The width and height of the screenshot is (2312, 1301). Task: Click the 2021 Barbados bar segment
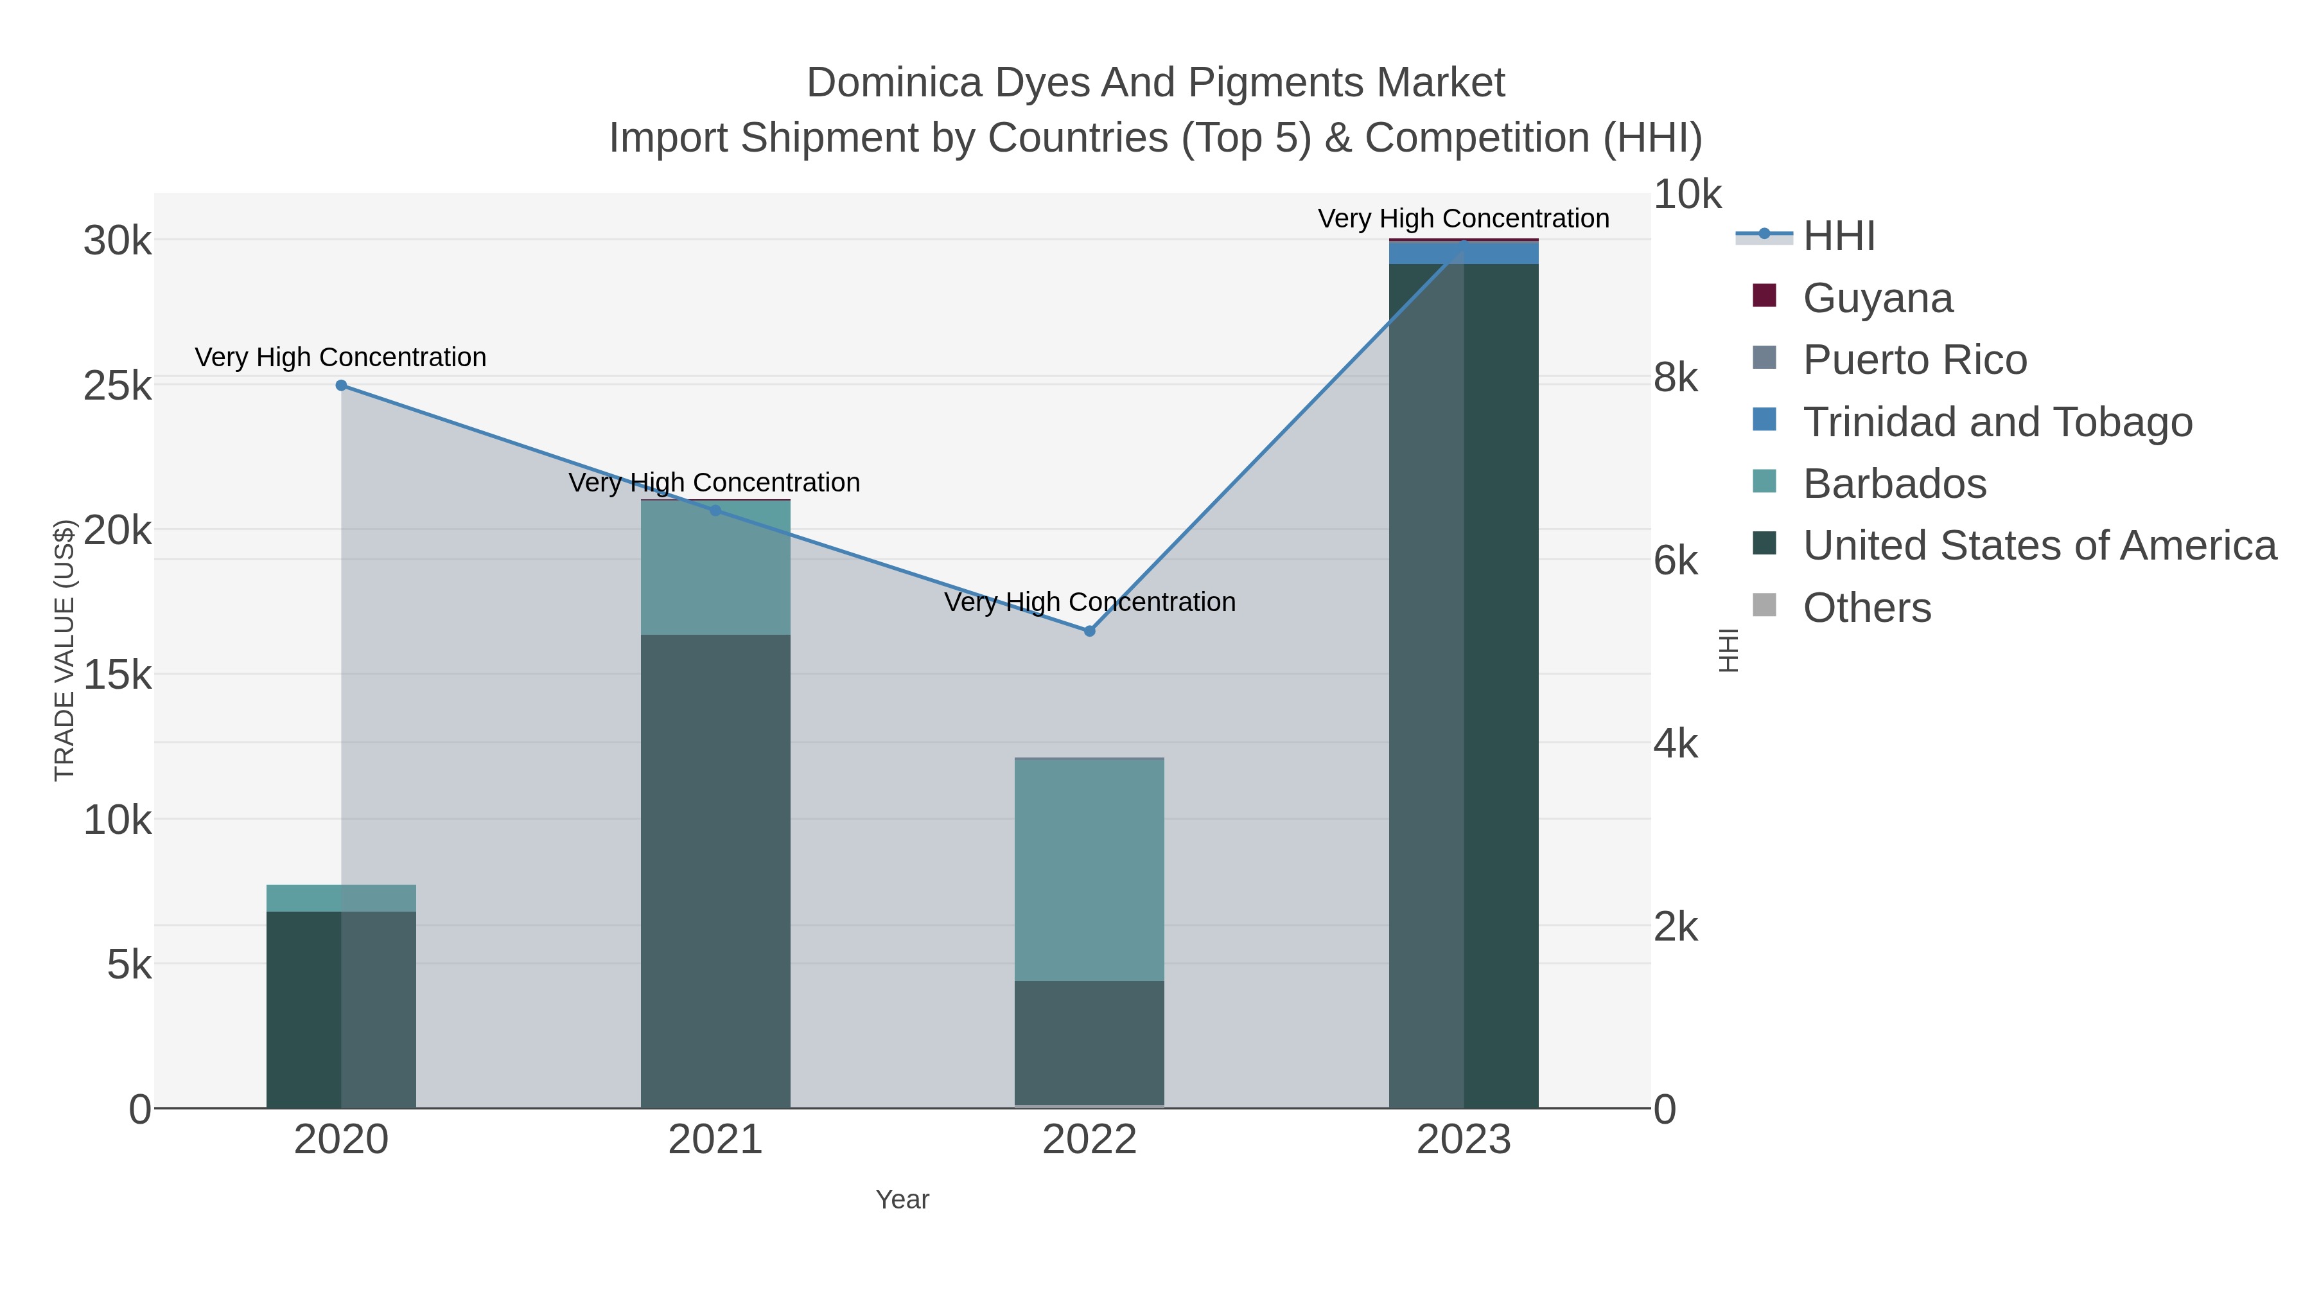pos(715,567)
